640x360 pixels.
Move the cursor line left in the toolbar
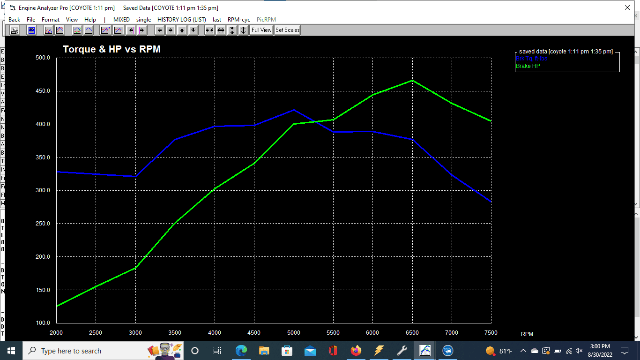[131, 30]
